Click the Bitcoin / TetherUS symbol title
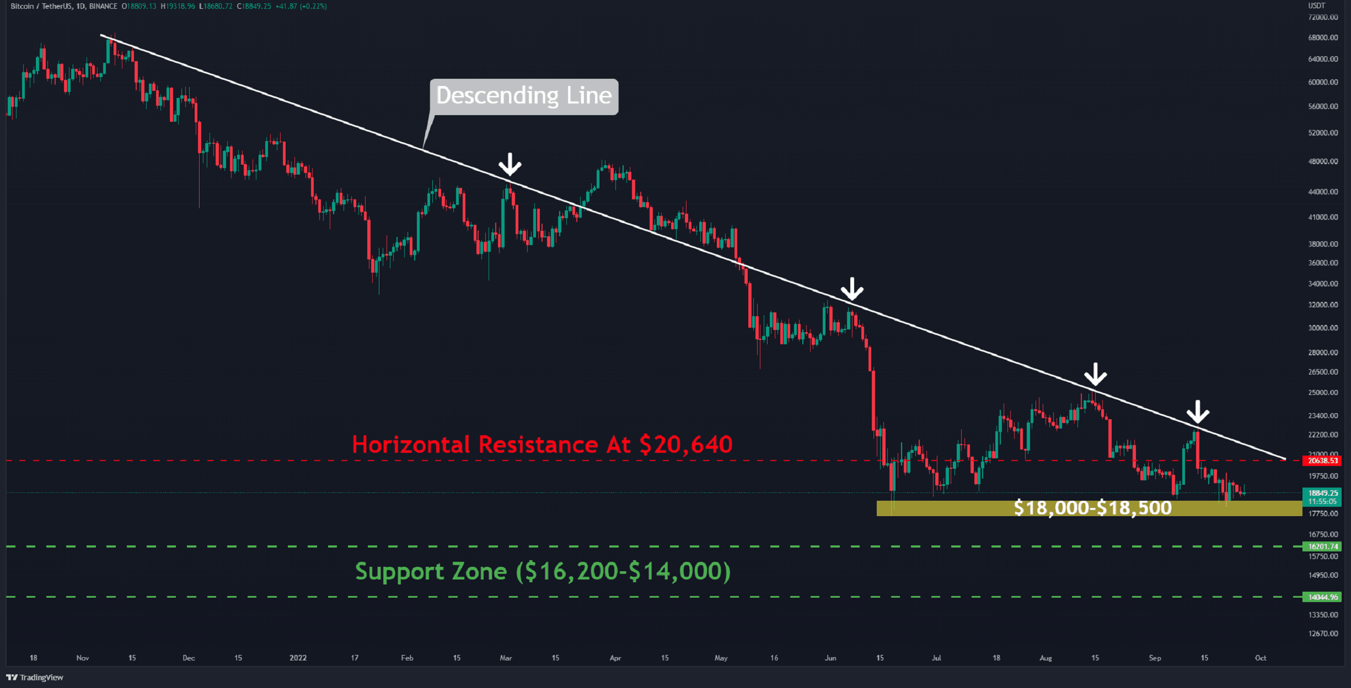 (x=42, y=6)
